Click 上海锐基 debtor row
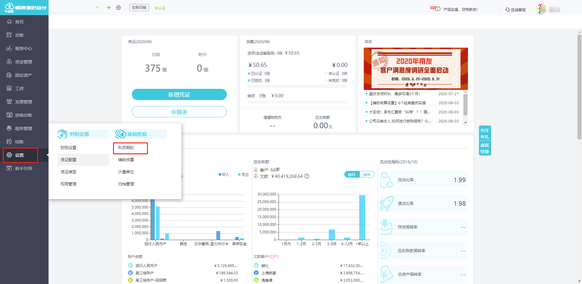The image size is (582, 284). [309, 273]
